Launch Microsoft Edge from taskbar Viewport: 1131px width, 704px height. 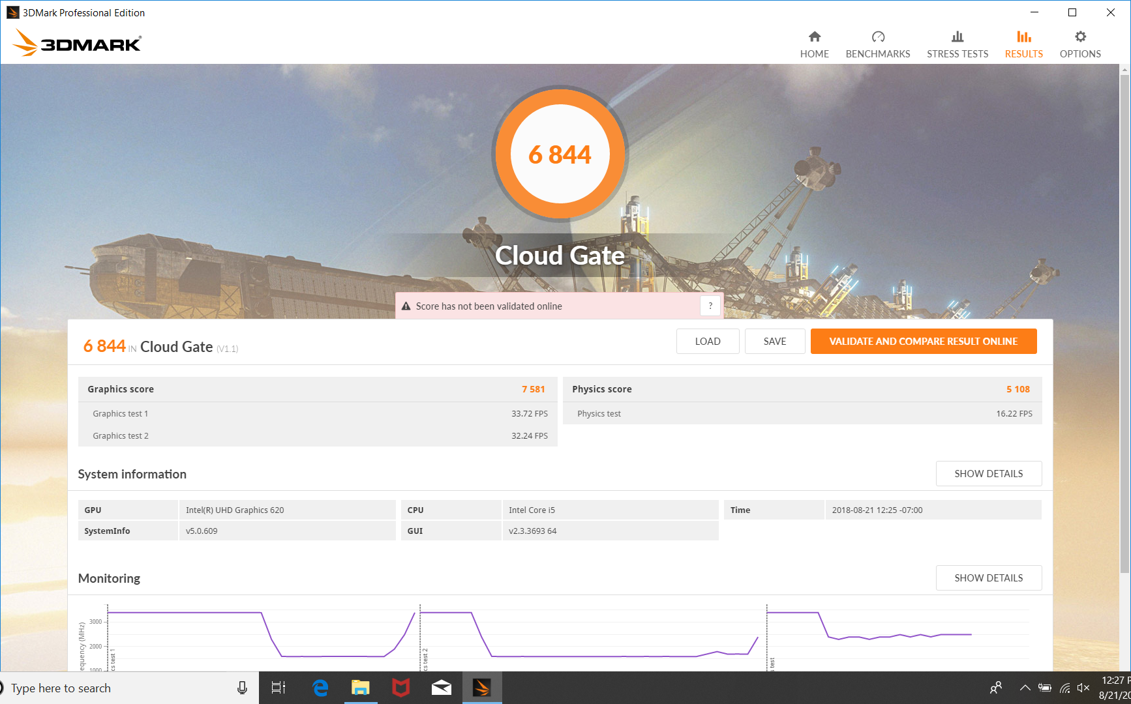pyautogui.click(x=320, y=688)
